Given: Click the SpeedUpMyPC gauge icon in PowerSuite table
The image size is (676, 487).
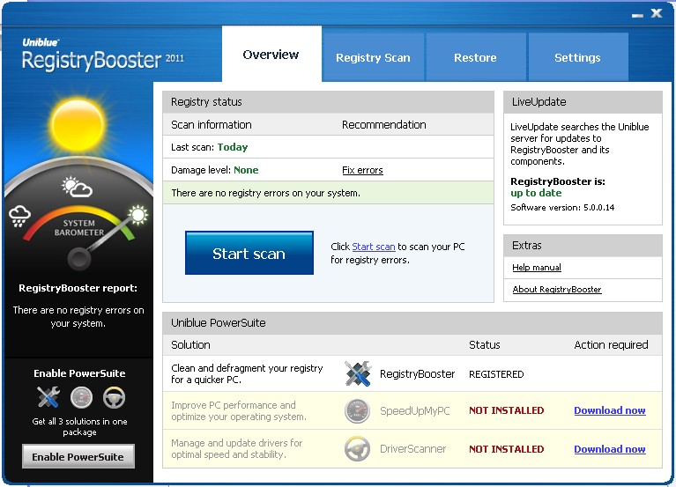Looking at the screenshot, I should click(358, 410).
